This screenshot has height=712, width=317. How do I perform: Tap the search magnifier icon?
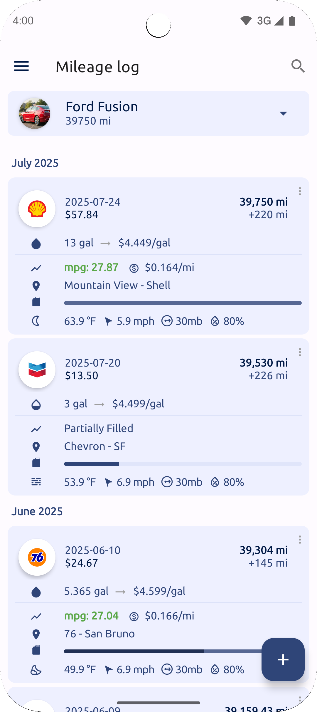pos(298,66)
